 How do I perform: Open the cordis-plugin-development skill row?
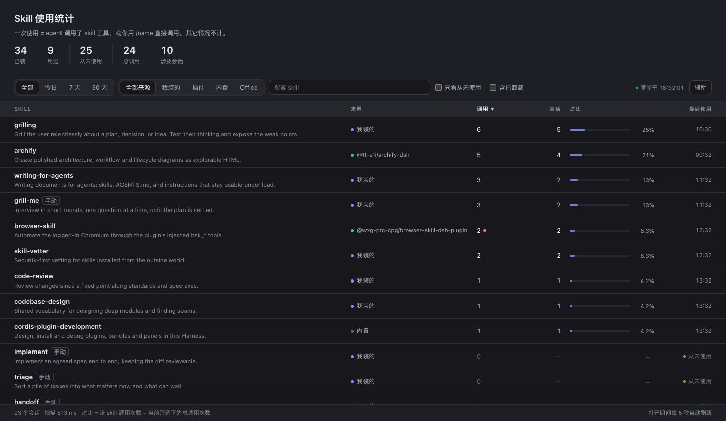363,331
